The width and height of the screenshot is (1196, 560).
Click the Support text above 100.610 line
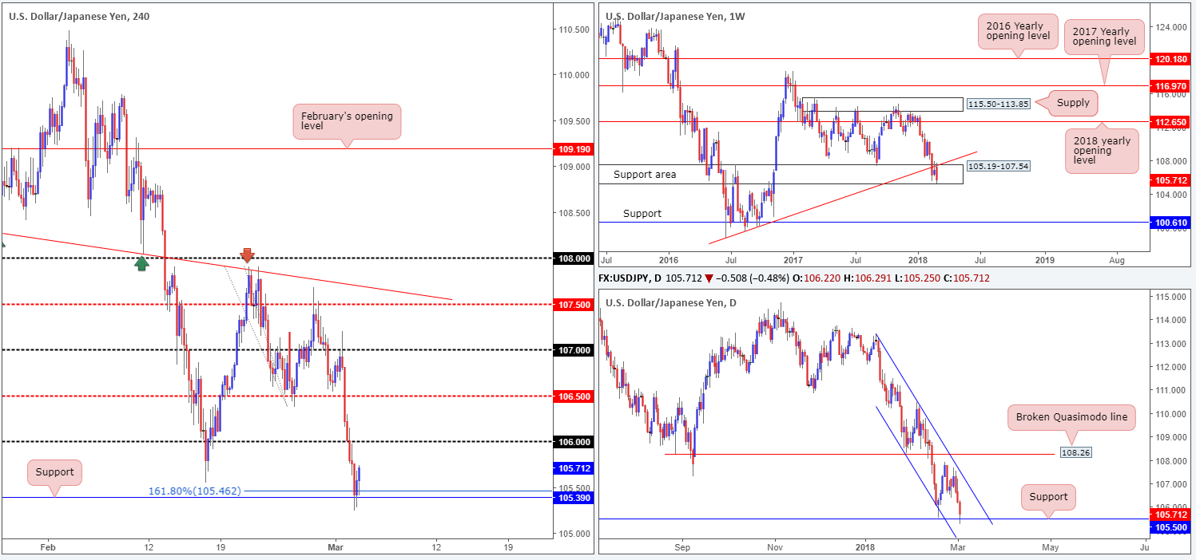[642, 214]
